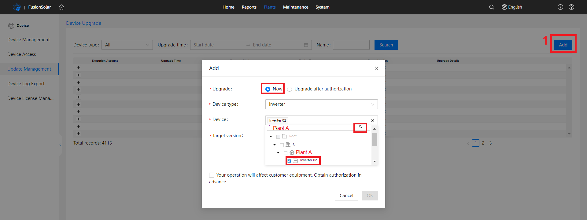Click the globe language icon
Viewport: 587px width, 220px height.
[504, 7]
